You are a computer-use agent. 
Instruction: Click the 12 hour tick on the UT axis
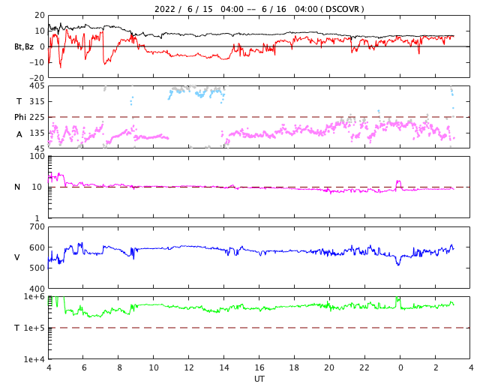[189, 367]
